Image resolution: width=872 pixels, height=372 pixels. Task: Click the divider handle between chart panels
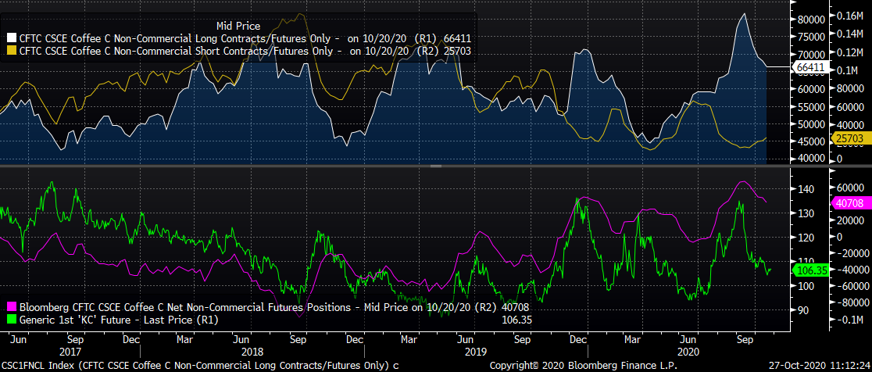436,166
